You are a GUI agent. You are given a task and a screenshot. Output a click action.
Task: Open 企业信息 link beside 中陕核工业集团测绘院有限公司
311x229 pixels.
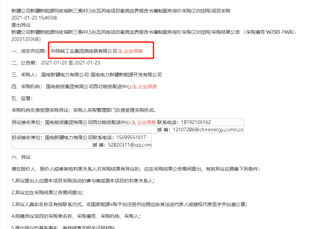click(133, 51)
